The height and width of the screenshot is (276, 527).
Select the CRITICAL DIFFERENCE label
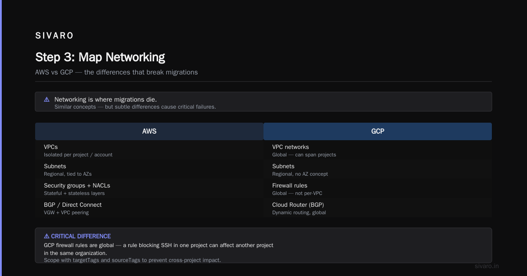point(81,236)
